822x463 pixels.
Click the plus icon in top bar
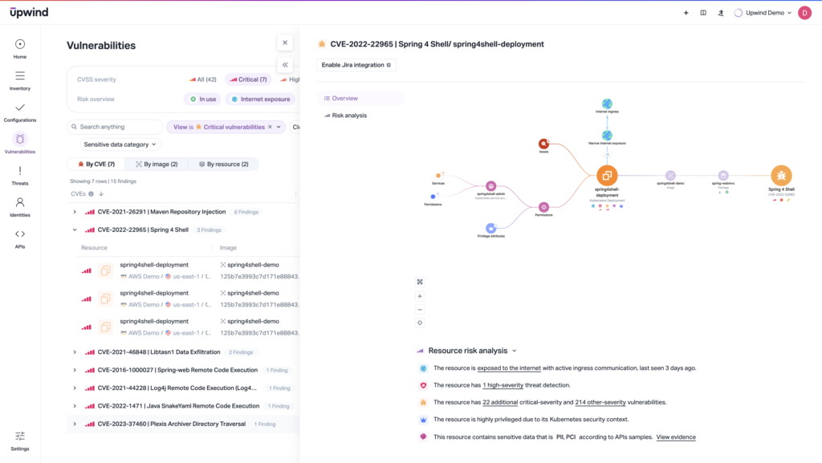point(686,13)
